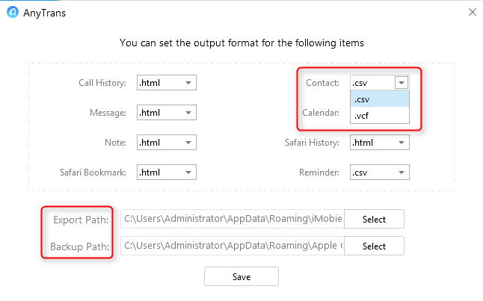Click the AnyTrans logo icon

pyautogui.click(x=13, y=12)
